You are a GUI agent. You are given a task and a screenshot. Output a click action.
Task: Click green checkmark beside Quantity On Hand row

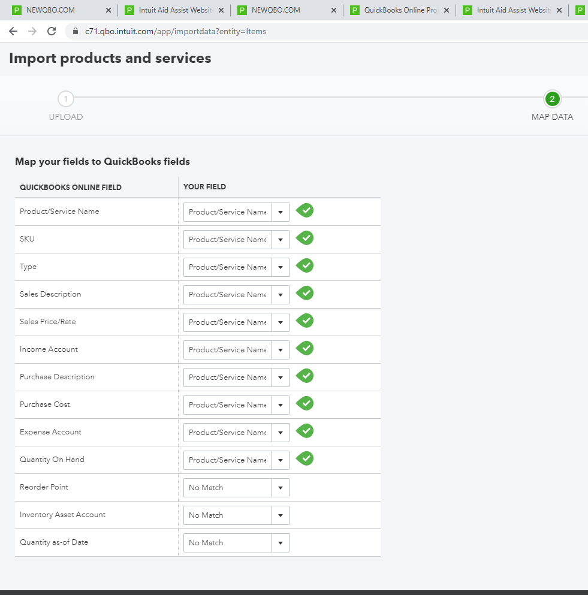click(x=305, y=459)
